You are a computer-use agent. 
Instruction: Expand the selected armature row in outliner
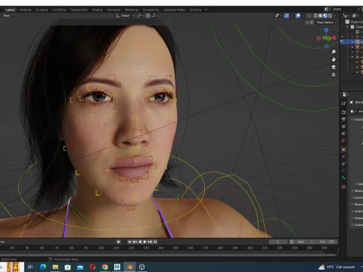[352, 42]
